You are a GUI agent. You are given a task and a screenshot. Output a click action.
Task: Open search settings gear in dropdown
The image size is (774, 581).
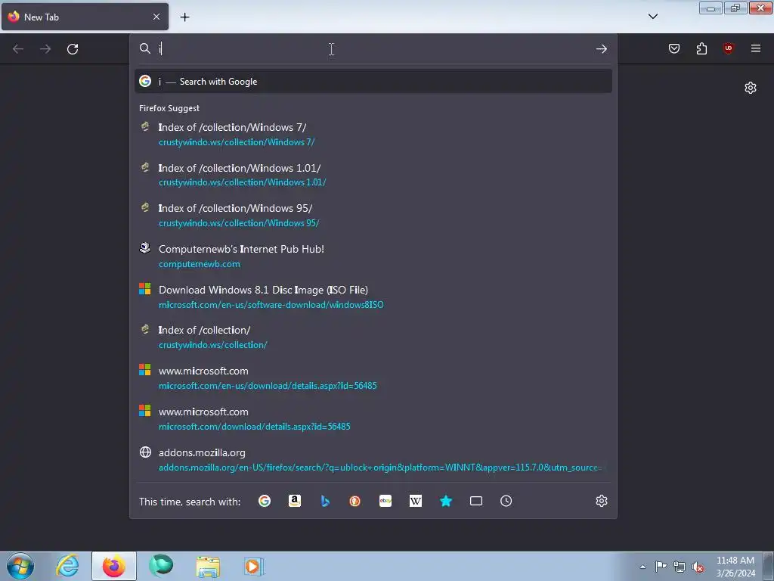tap(601, 501)
